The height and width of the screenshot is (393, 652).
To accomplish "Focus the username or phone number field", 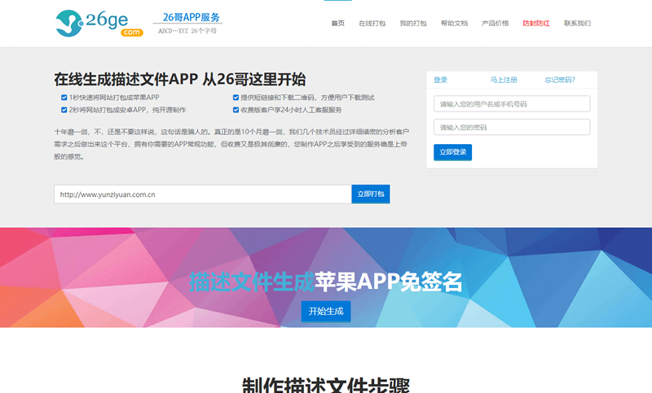I will click(512, 104).
